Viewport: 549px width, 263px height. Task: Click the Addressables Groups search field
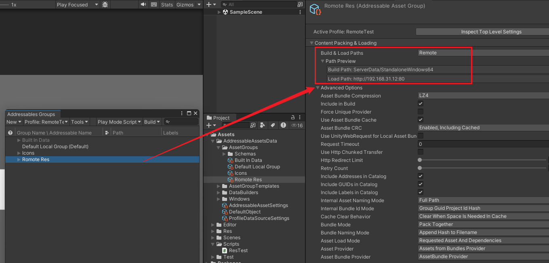coord(181,122)
